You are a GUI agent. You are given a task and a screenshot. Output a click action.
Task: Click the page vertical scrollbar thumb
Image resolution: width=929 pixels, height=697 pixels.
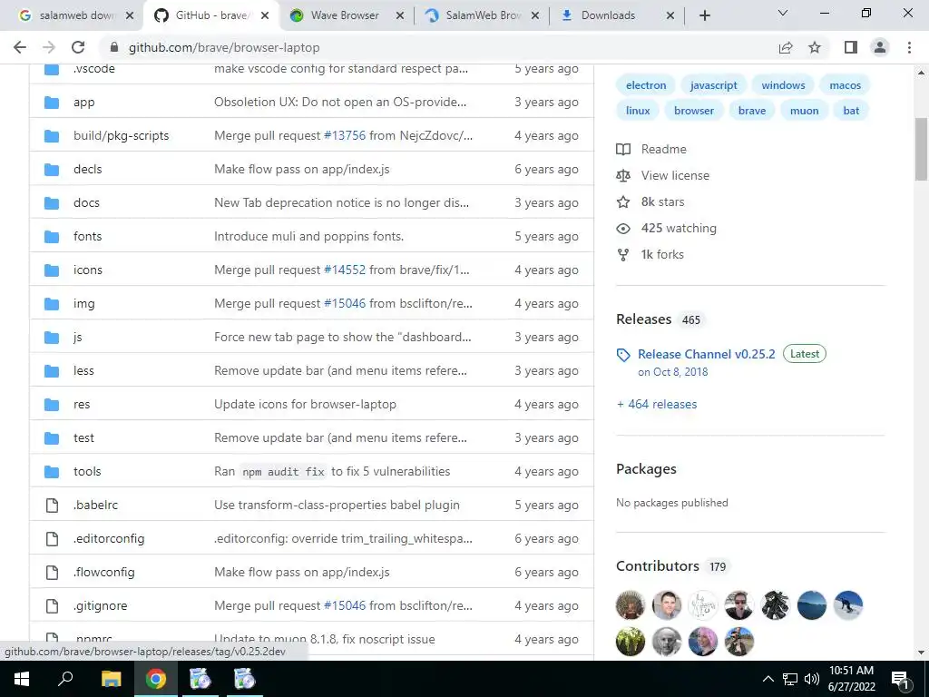coord(921,150)
